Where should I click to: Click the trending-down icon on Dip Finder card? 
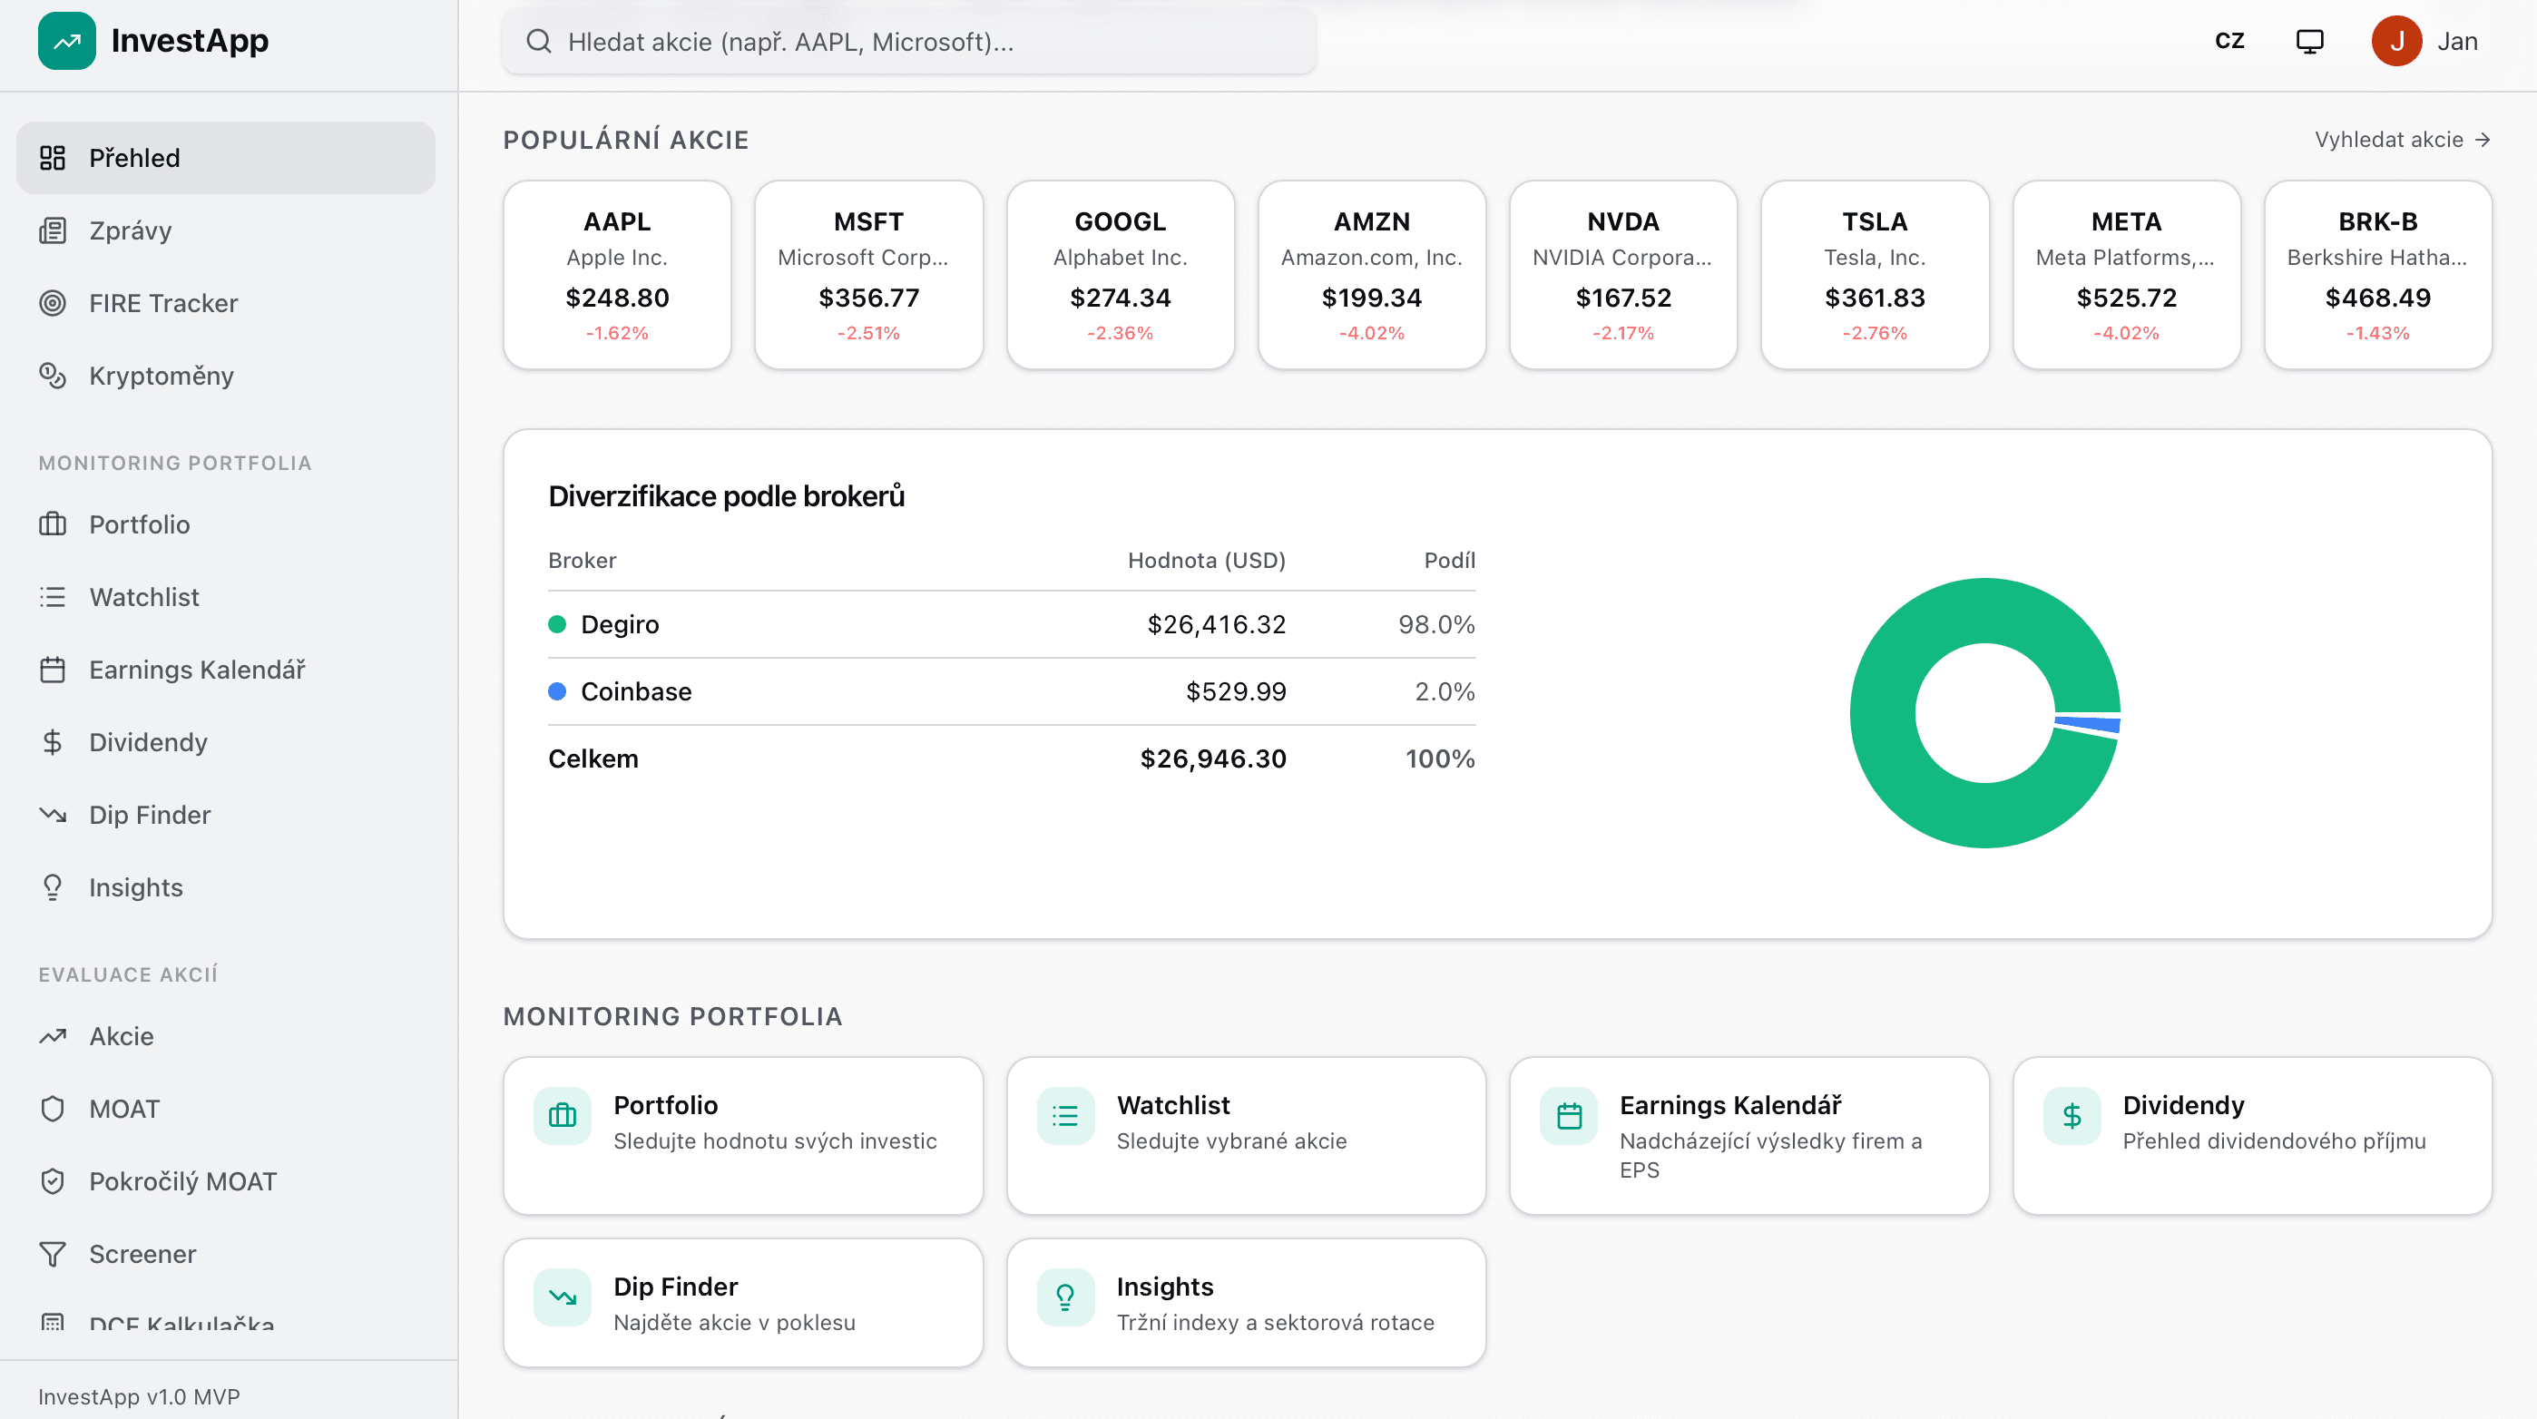click(x=563, y=1297)
